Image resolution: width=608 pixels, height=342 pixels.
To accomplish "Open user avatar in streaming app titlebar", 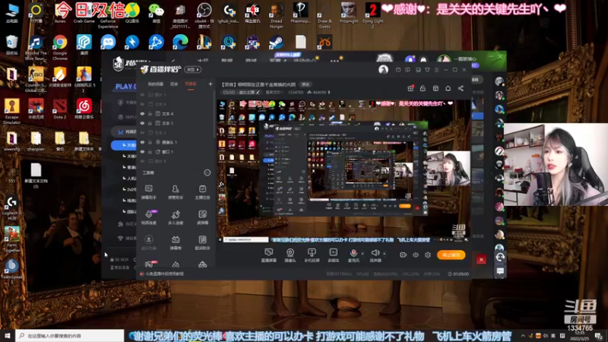I will [x=383, y=70].
